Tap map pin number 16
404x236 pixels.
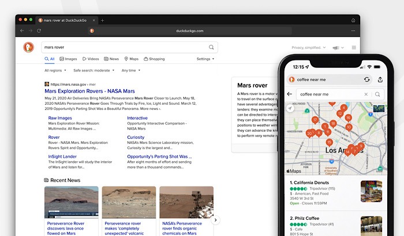(349, 118)
